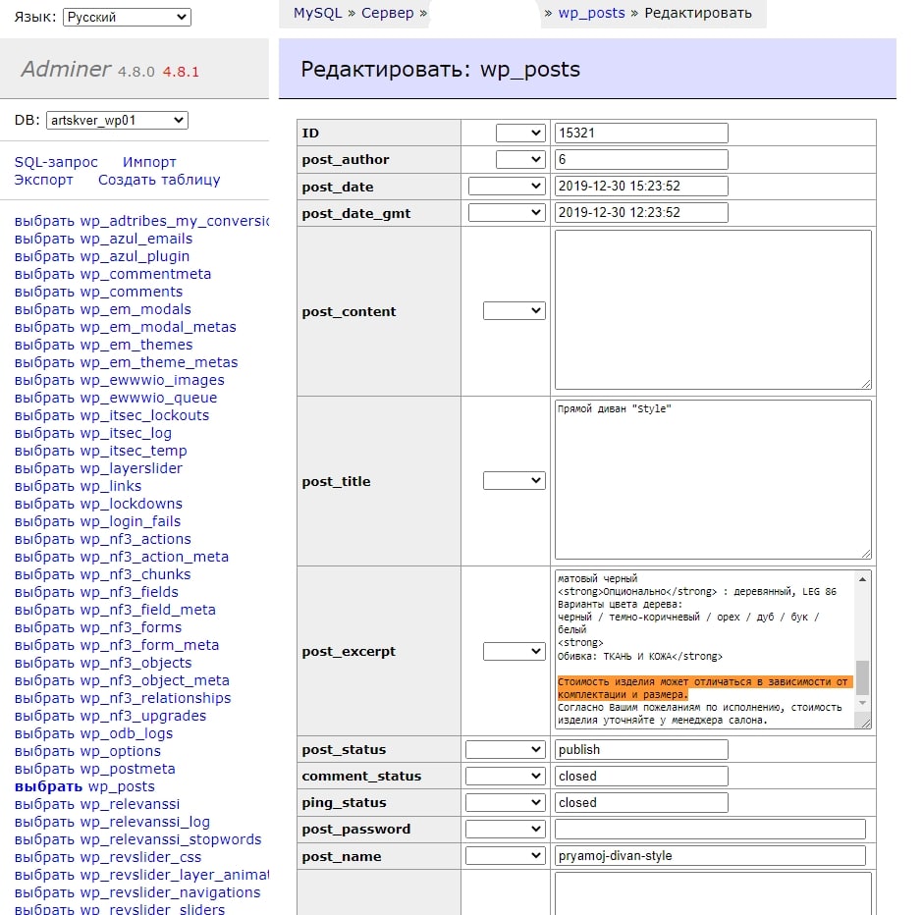Image resolution: width=922 pixels, height=915 pixels.
Task: Click the Adminer 4.8.1 version link
Action: point(181,72)
